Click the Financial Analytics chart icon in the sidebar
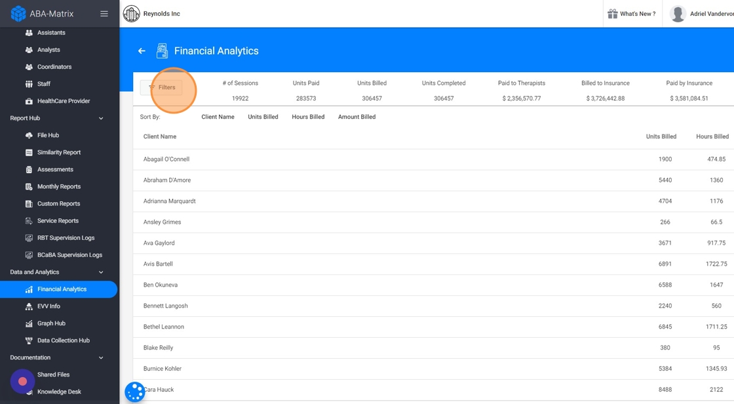The height and width of the screenshot is (404, 734). tap(29, 289)
